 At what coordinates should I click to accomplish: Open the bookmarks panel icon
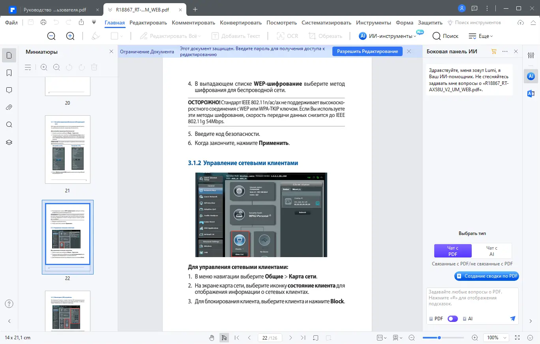click(9, 73)
